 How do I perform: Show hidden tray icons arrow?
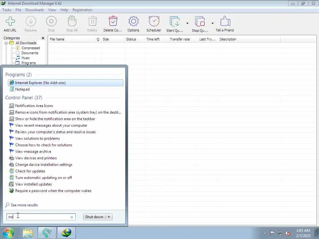point(265,233)
